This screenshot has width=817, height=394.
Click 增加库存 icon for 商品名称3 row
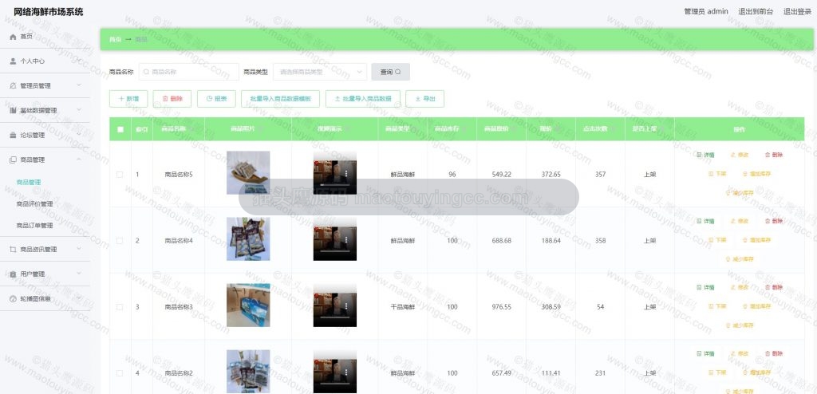[x=745, y=306]
